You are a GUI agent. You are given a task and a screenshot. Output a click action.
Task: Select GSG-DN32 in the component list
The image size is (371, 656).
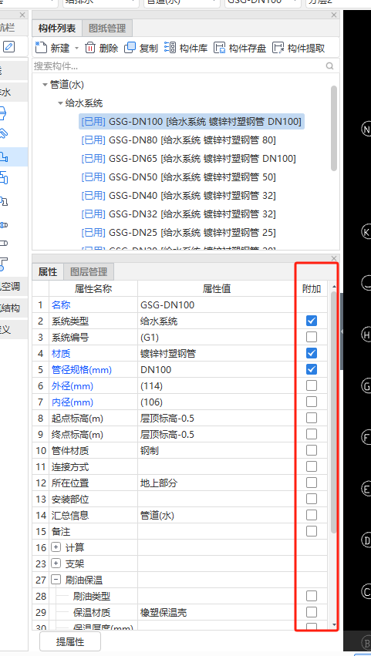point(178,214)
